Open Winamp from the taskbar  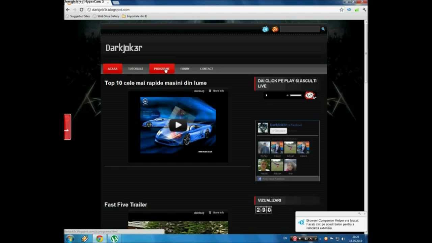[85, 239]
